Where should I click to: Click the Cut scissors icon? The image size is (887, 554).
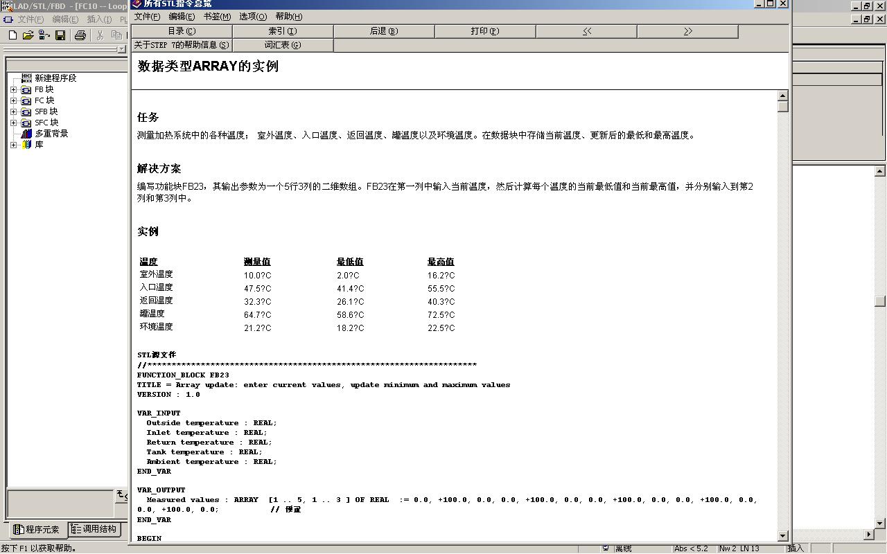pos(100,35)
